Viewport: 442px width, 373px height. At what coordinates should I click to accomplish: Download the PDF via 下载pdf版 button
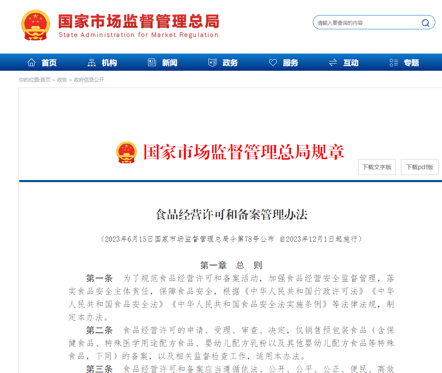tap(419, 167)
